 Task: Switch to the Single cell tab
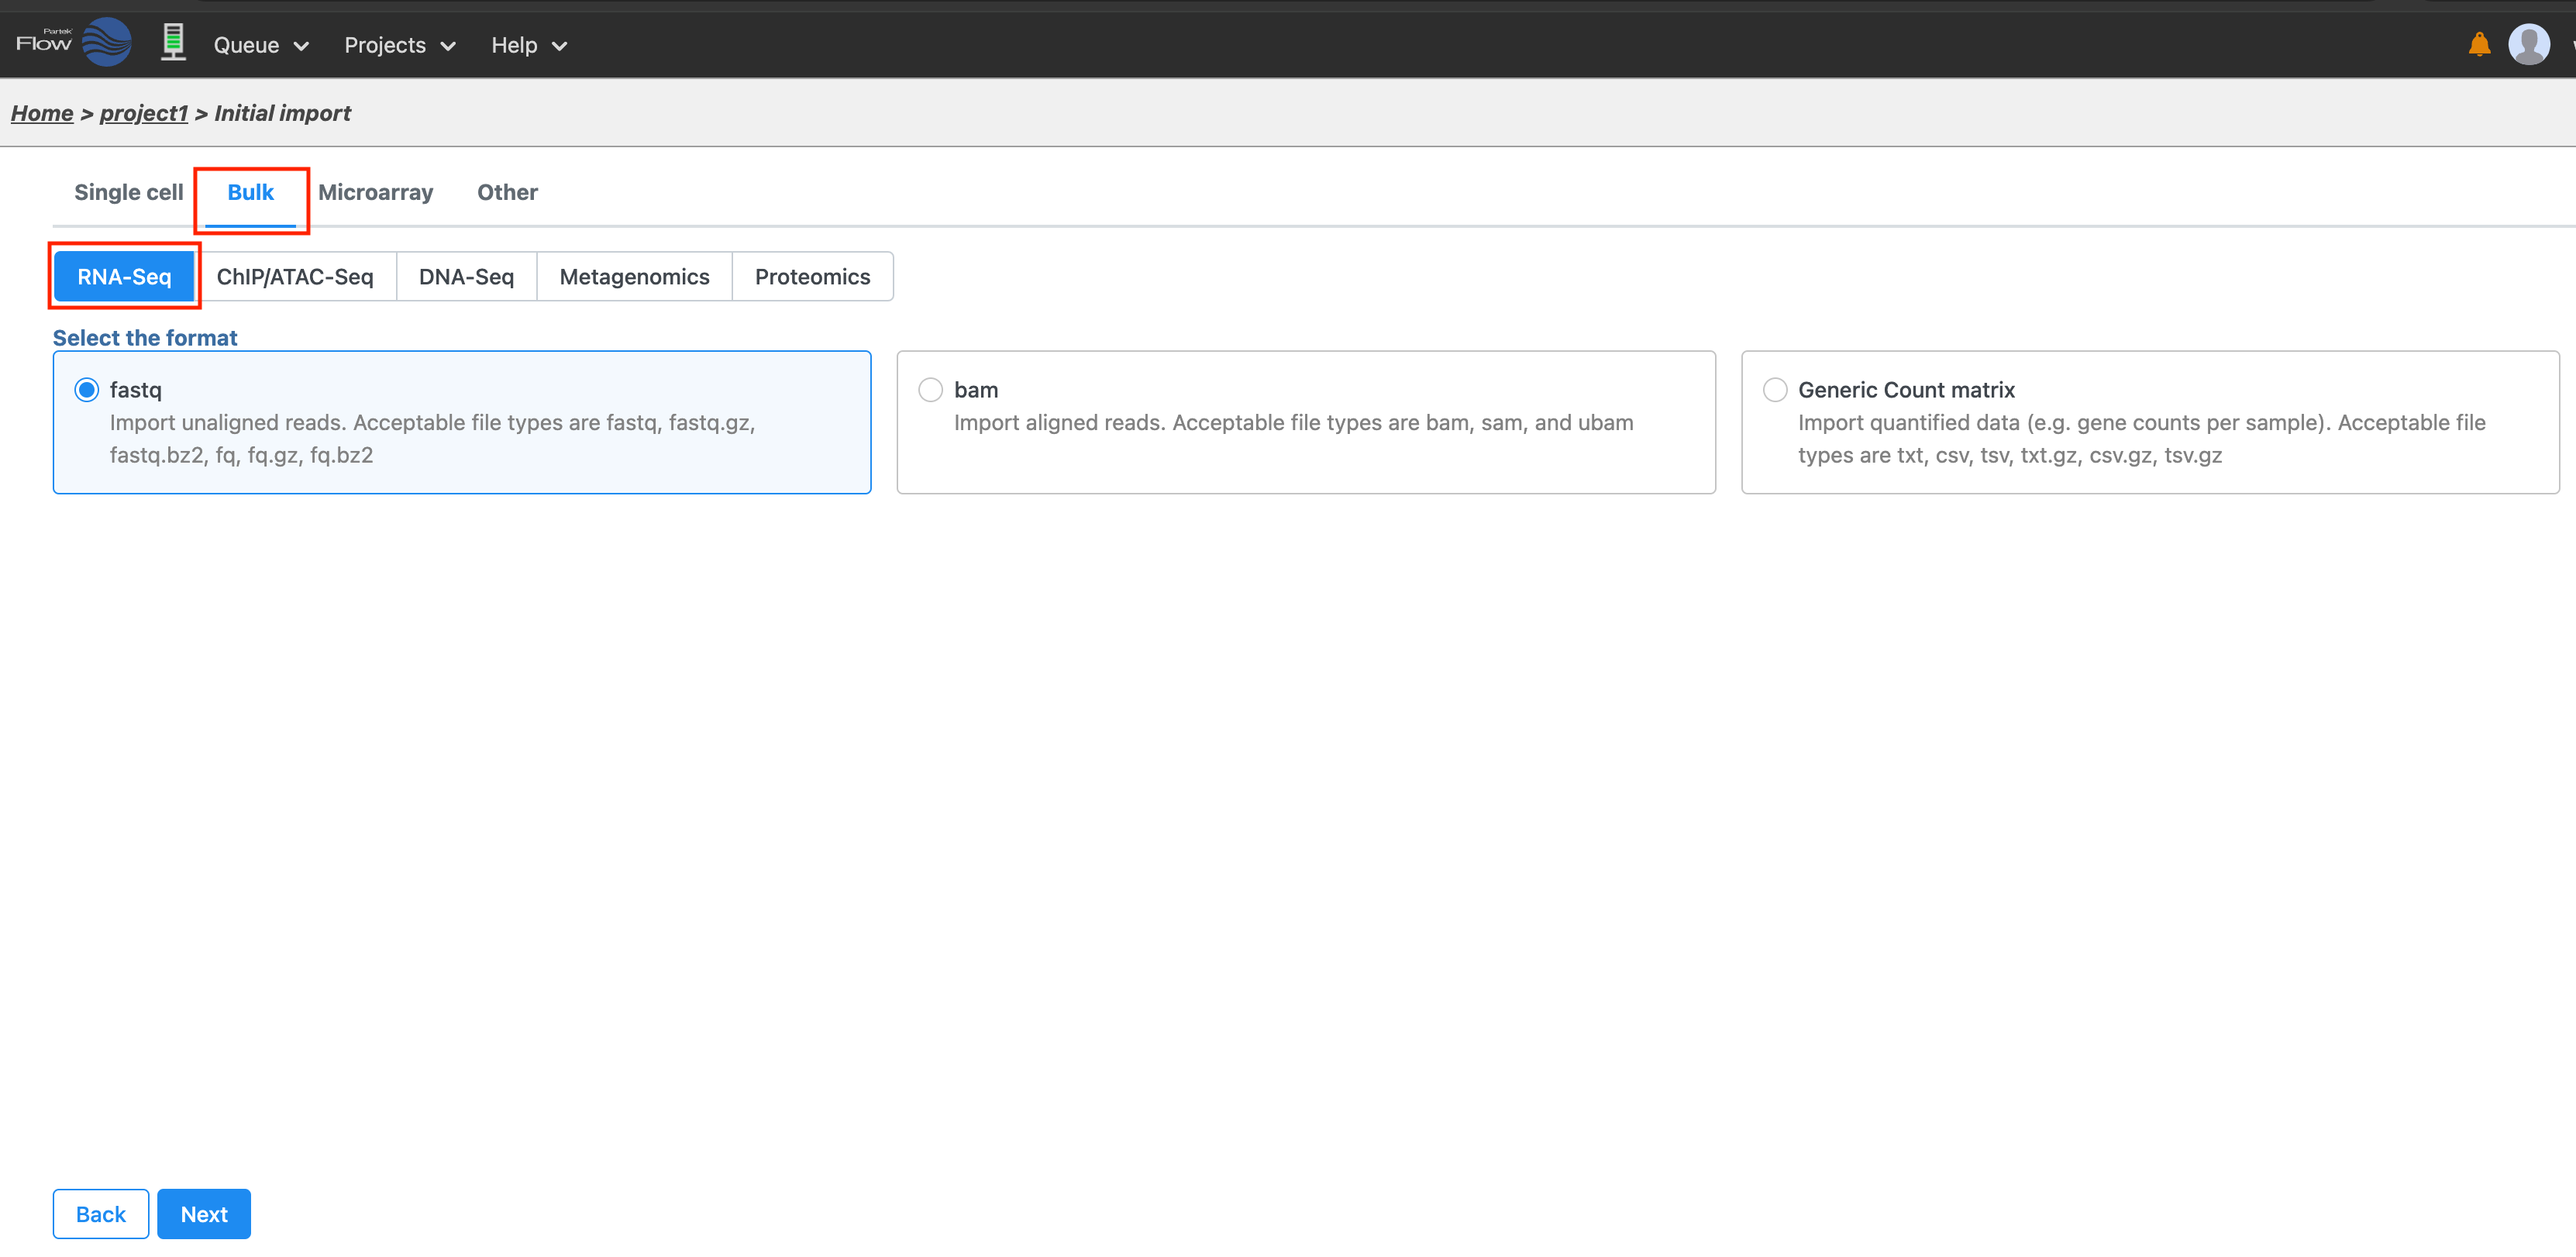click(128, 192)
